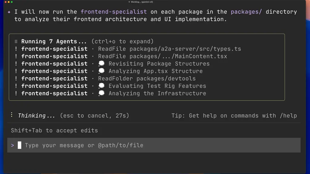Click the thought bubble icon next to Evaluating Test Rig Features
This screenshot has width=310, height=174.
click(101, 85)
